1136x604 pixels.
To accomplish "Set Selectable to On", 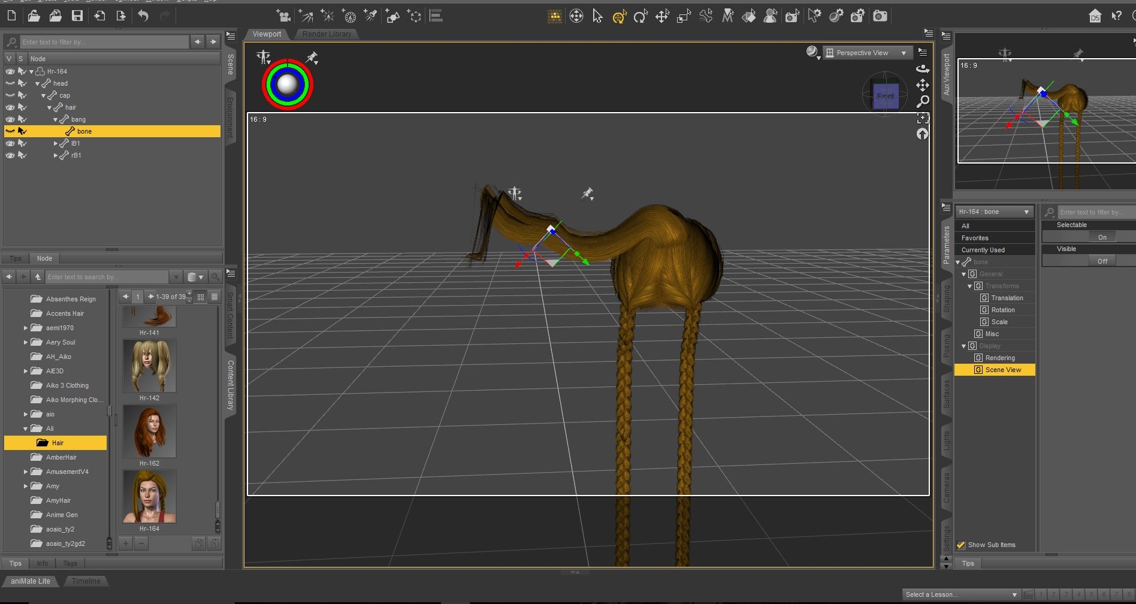I will click(x=1102, y=237).
